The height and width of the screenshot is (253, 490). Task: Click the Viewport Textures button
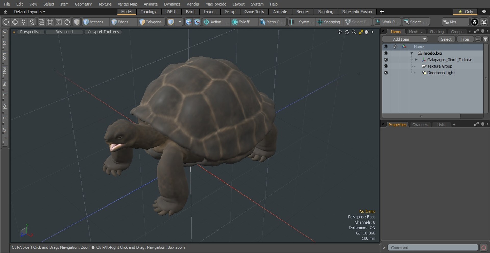tap(103, 32)
